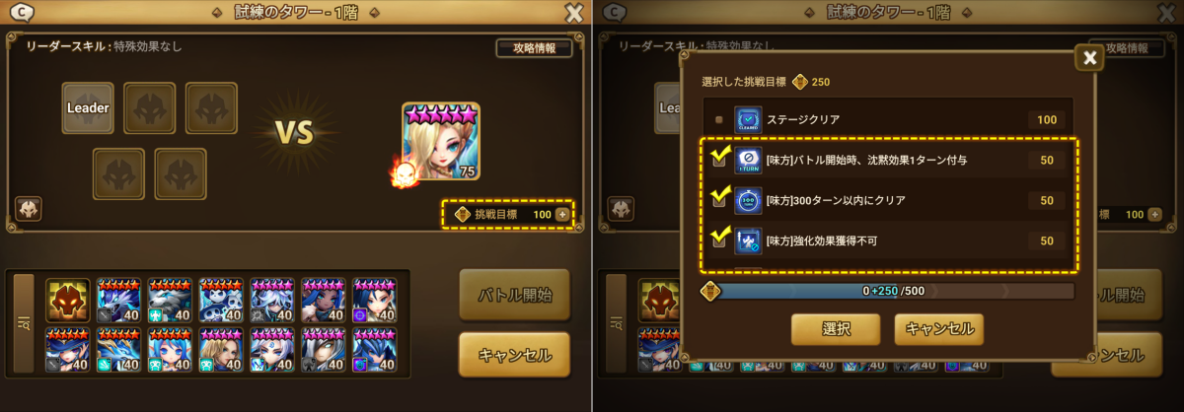Viewport: 1184px width, 412px height.
Task: Toggle the 強化効果獲得不可 challenge checkbox
Action: [719, 239]
